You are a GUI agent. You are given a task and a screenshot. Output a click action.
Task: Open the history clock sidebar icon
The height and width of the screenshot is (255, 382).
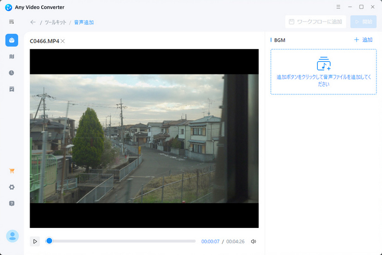coord(11,73)
